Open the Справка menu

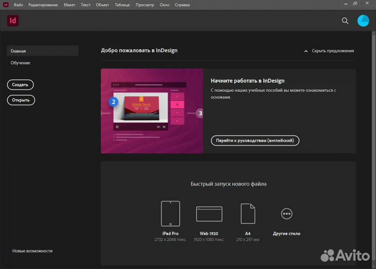click(182, 5)
